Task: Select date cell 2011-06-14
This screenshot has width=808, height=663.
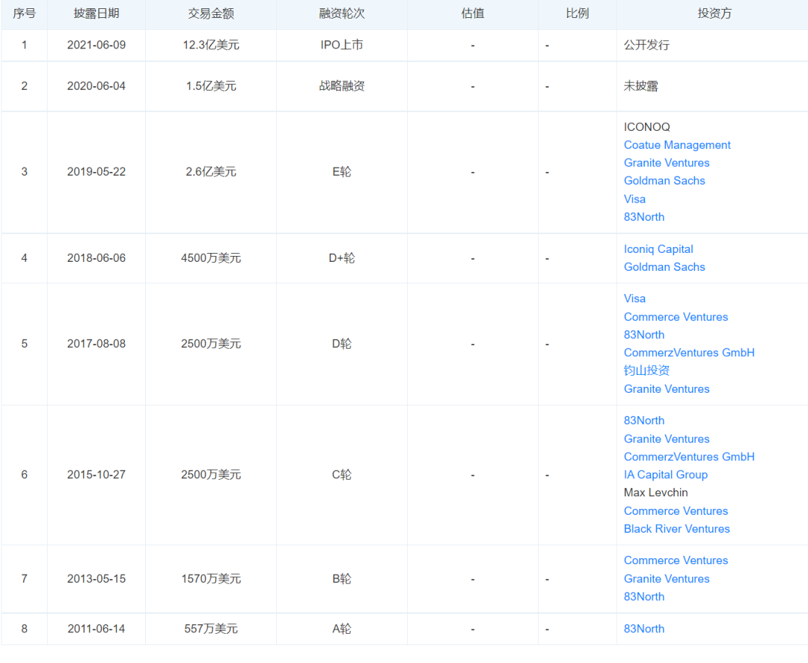Action: point(97,629)
